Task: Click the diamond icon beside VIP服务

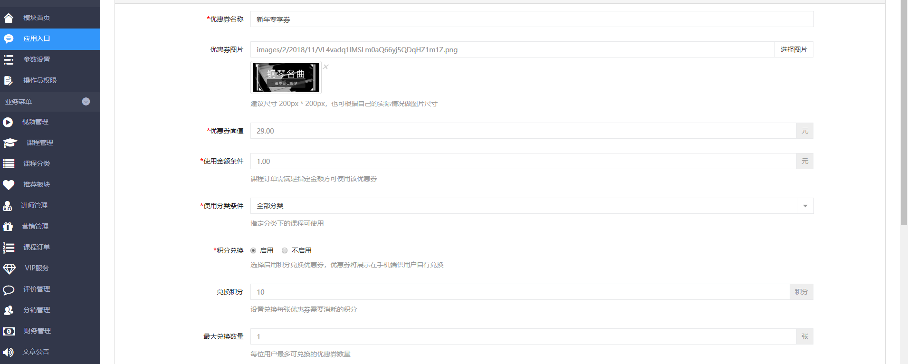Action: click(9, 268)
